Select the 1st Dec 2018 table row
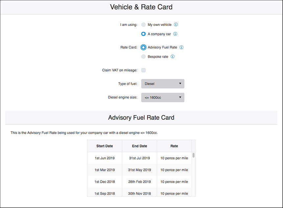The height and width of the screenshot is (208, 283). (x=139, y=182)
